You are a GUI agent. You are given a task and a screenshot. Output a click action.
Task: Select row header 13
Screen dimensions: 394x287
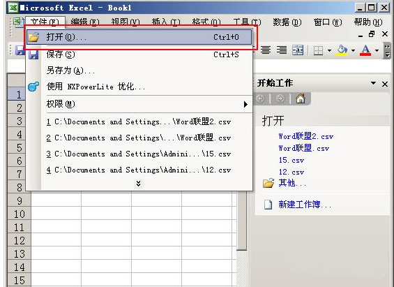[x=19, y=254]
